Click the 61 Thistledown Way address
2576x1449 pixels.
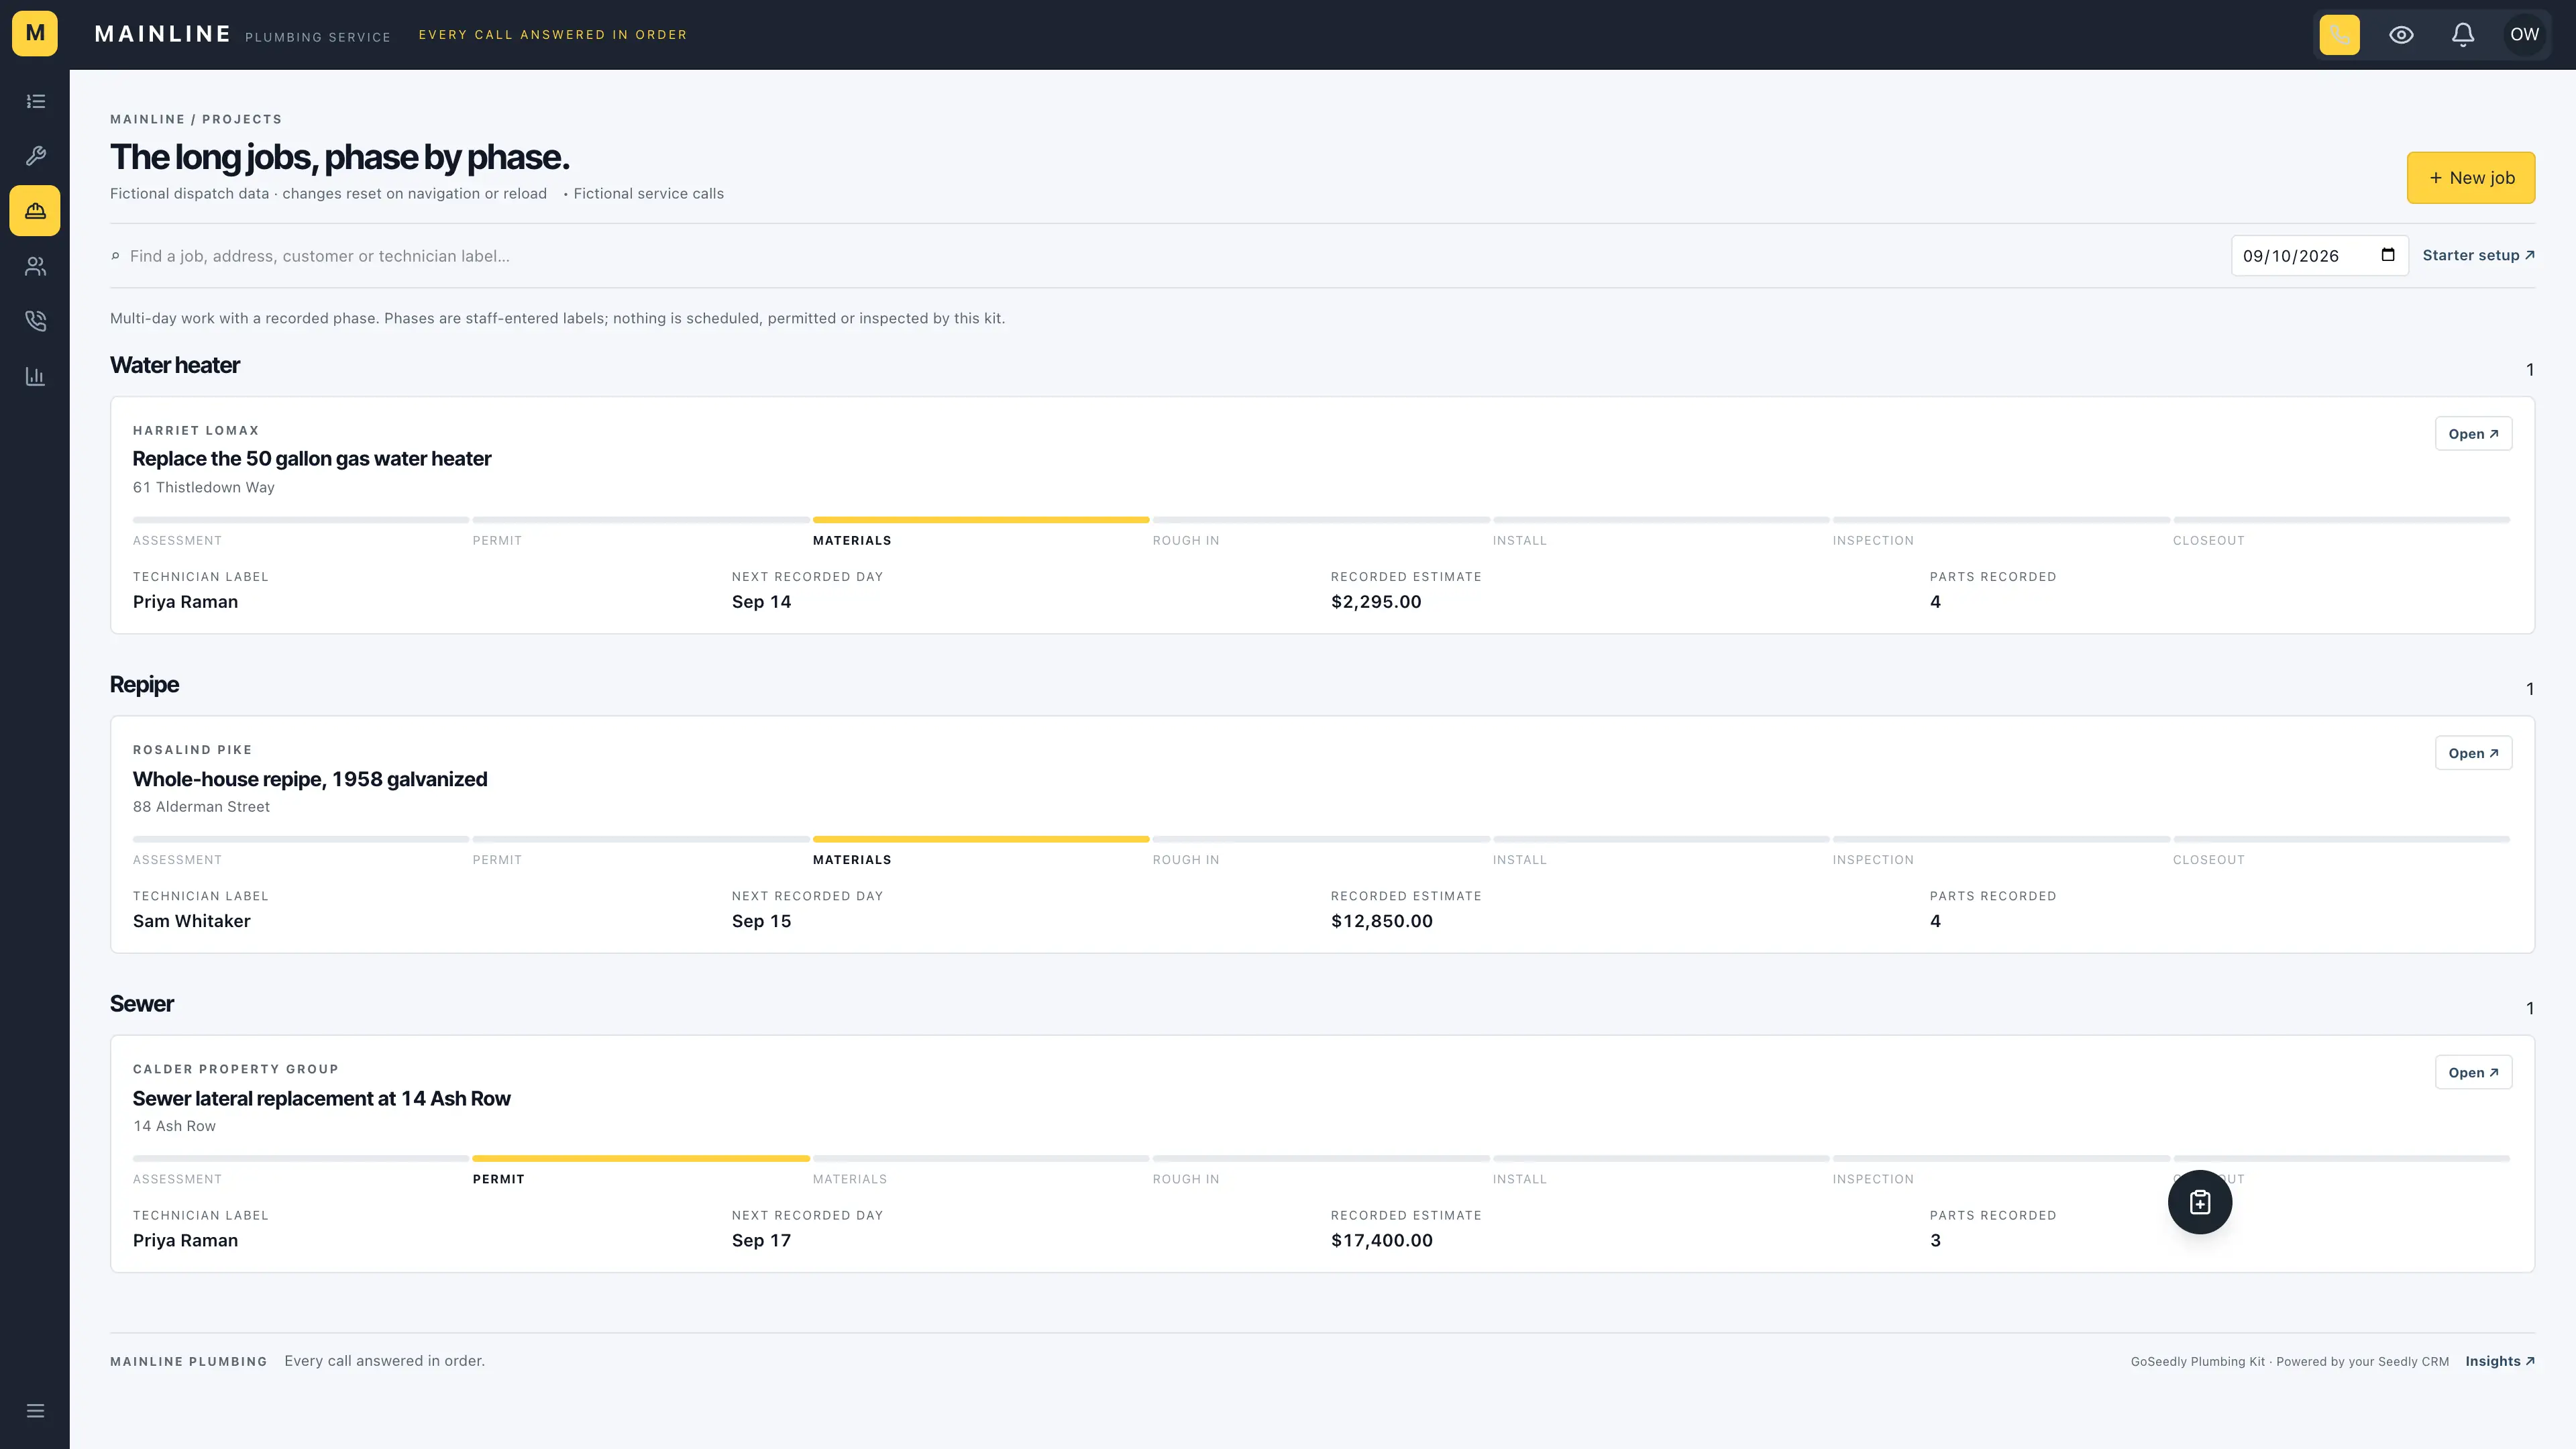[x=203, y=487]
